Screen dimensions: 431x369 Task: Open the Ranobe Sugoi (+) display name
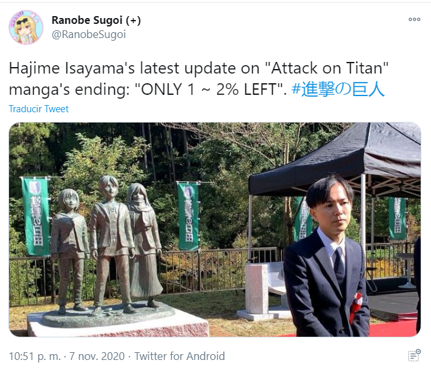[x=96, y=20]
